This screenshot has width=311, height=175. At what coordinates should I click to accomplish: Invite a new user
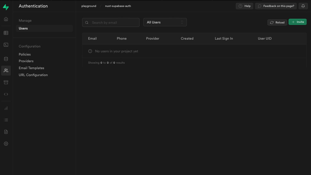click(297, 22)
